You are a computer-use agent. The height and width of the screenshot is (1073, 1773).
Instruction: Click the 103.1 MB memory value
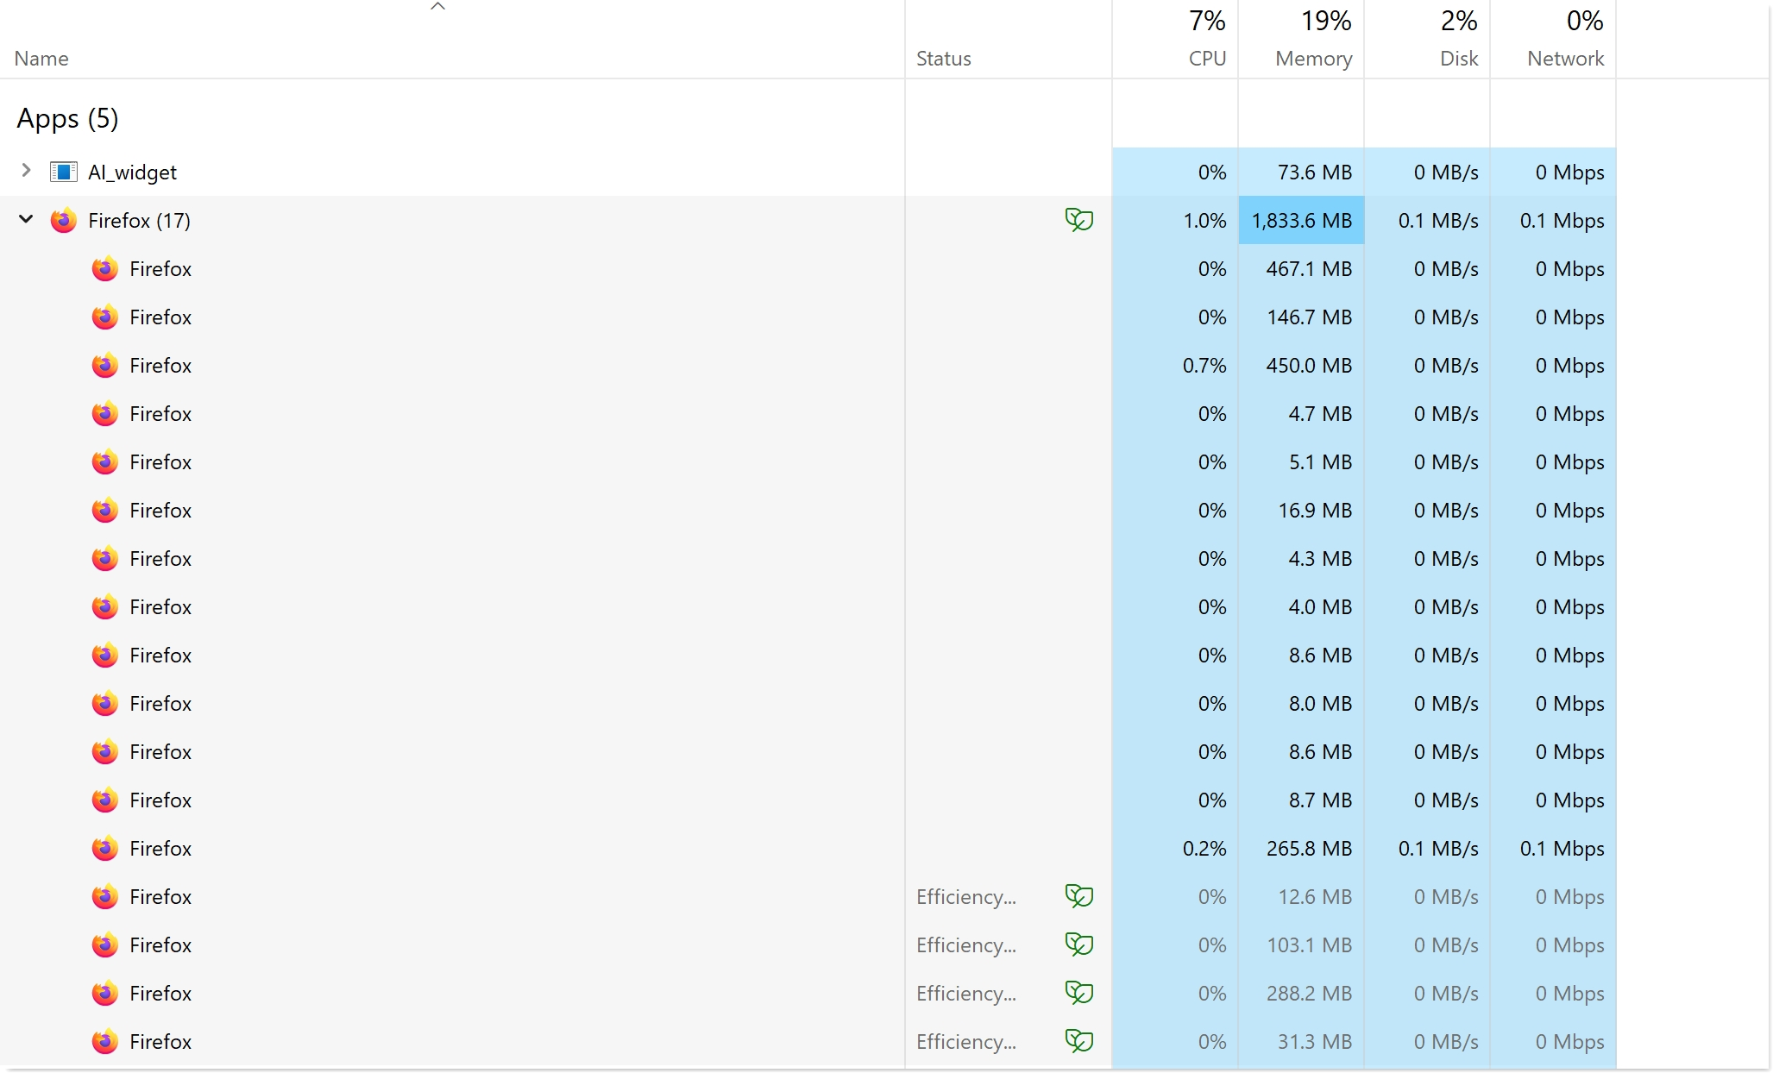1309,945
